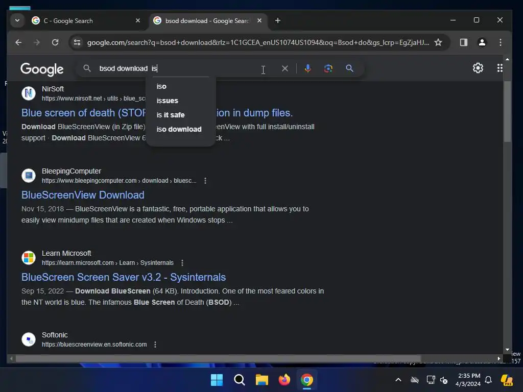The image size is (523, 392).
Task: Open the Google apps grid
Action: (x=500, y=68)
